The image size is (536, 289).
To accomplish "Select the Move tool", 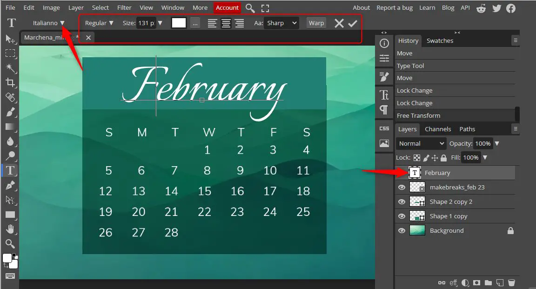I will (10, 39).
